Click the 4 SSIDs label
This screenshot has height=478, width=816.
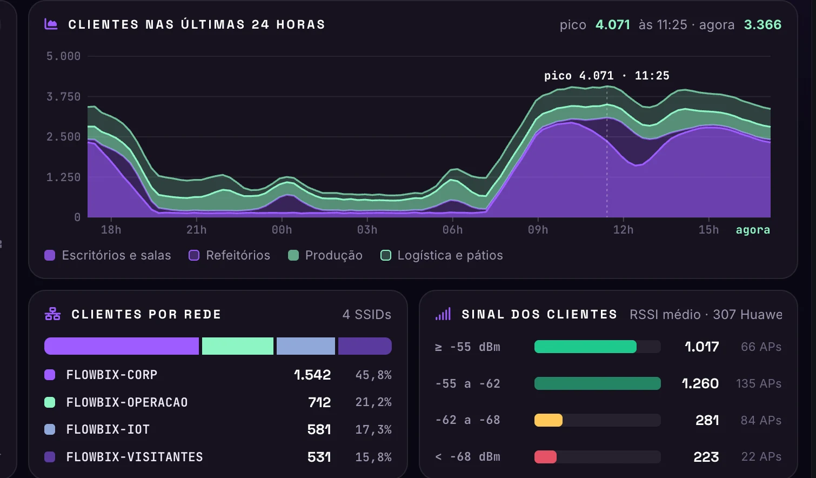tap(367, 314)
